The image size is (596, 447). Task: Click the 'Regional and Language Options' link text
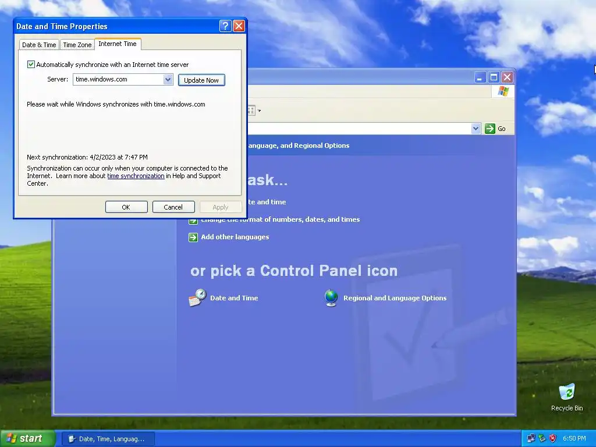(x=395, y=298)
